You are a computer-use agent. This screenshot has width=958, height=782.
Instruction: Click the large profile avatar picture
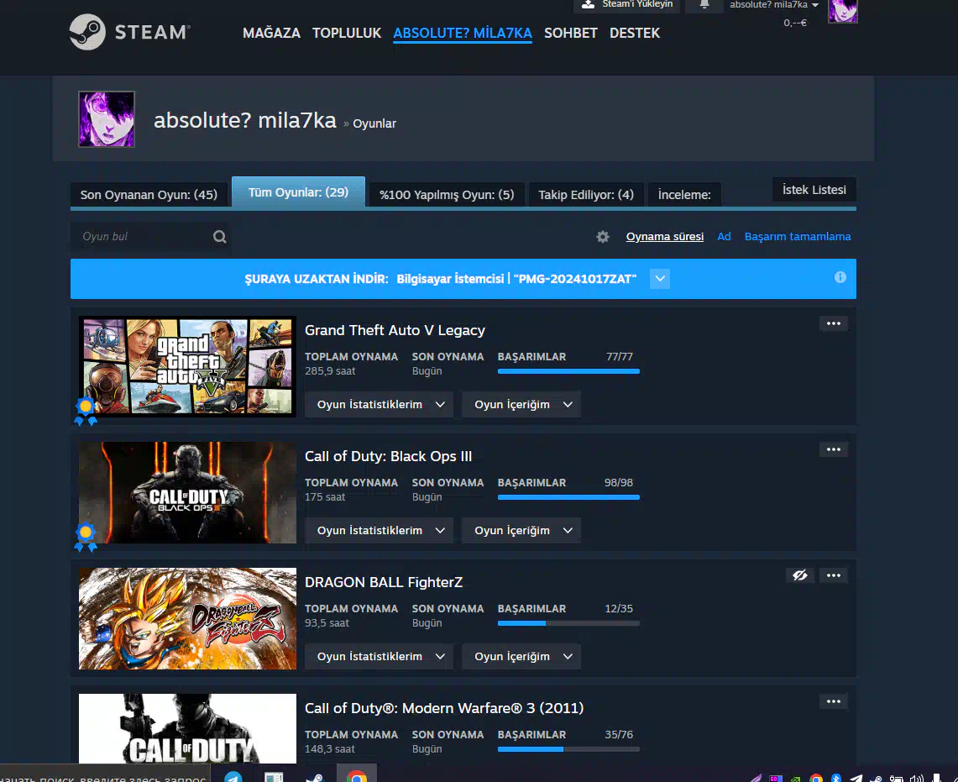point(107,119)
